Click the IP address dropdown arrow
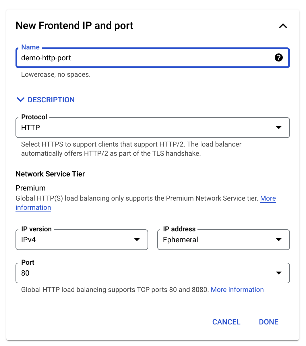306x346 pixels. pos(278,240)
